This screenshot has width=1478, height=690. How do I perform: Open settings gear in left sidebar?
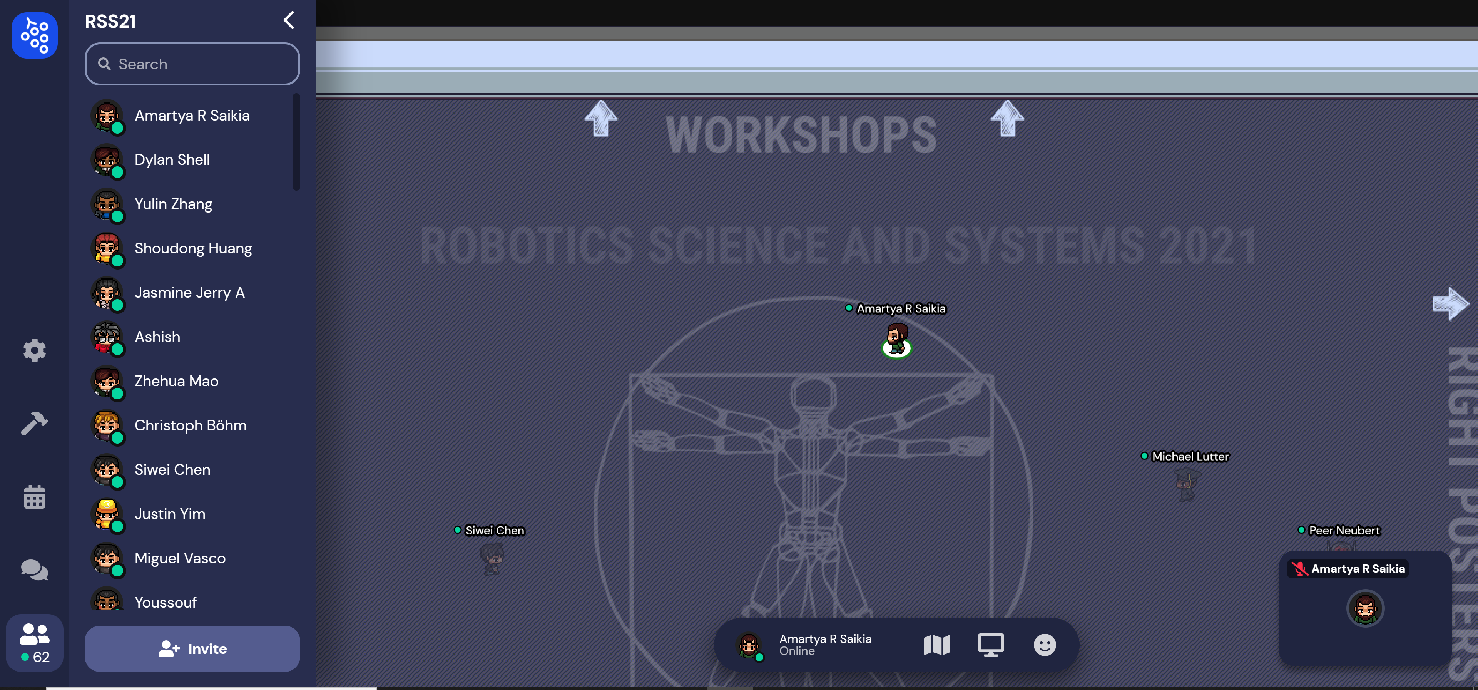[34, 350]
